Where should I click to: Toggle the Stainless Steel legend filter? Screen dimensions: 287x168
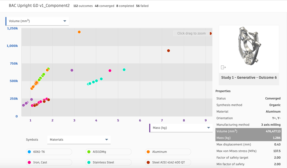coord(109,163)
